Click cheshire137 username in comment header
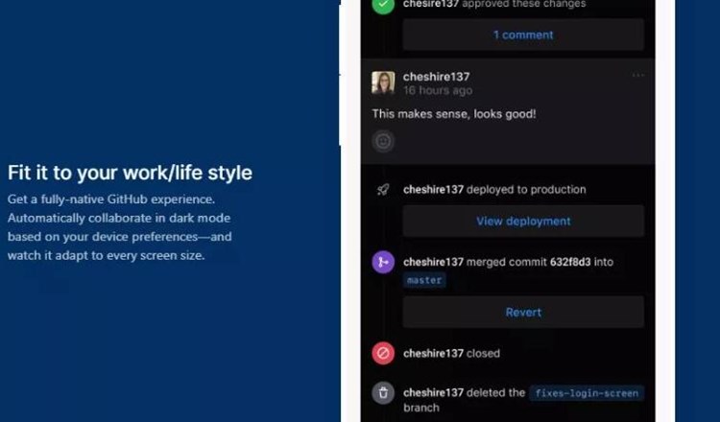Screen dimensions: 720x422 click(x=436, y=77)
